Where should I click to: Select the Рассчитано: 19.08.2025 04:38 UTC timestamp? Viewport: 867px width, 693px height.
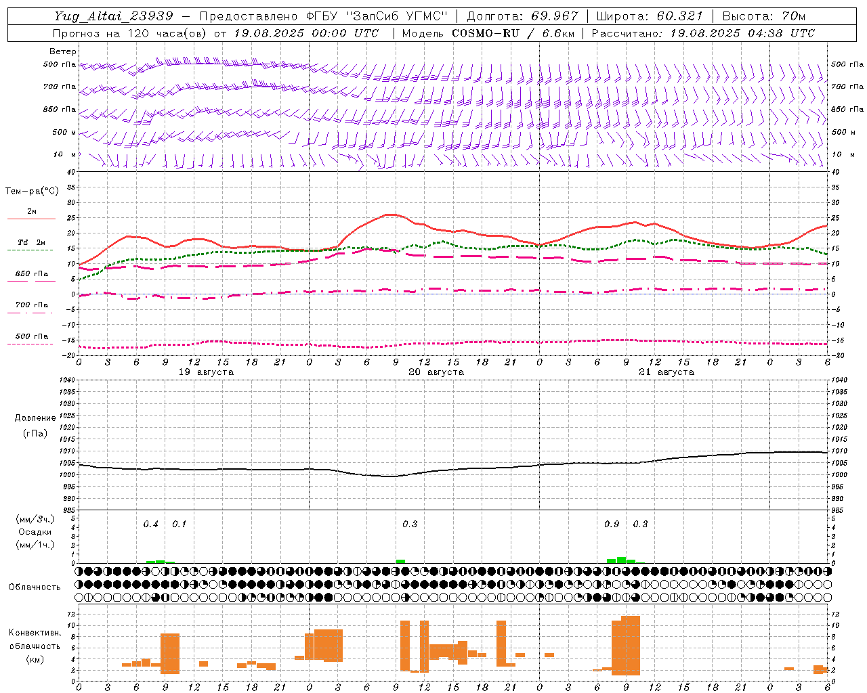point(703,33)
